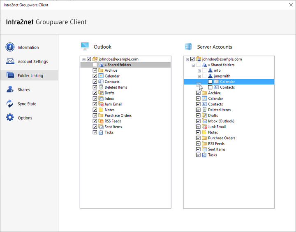Click the Outlook Contacts card icon
Viewport: 296px width, 232px height.
[101, 82]
